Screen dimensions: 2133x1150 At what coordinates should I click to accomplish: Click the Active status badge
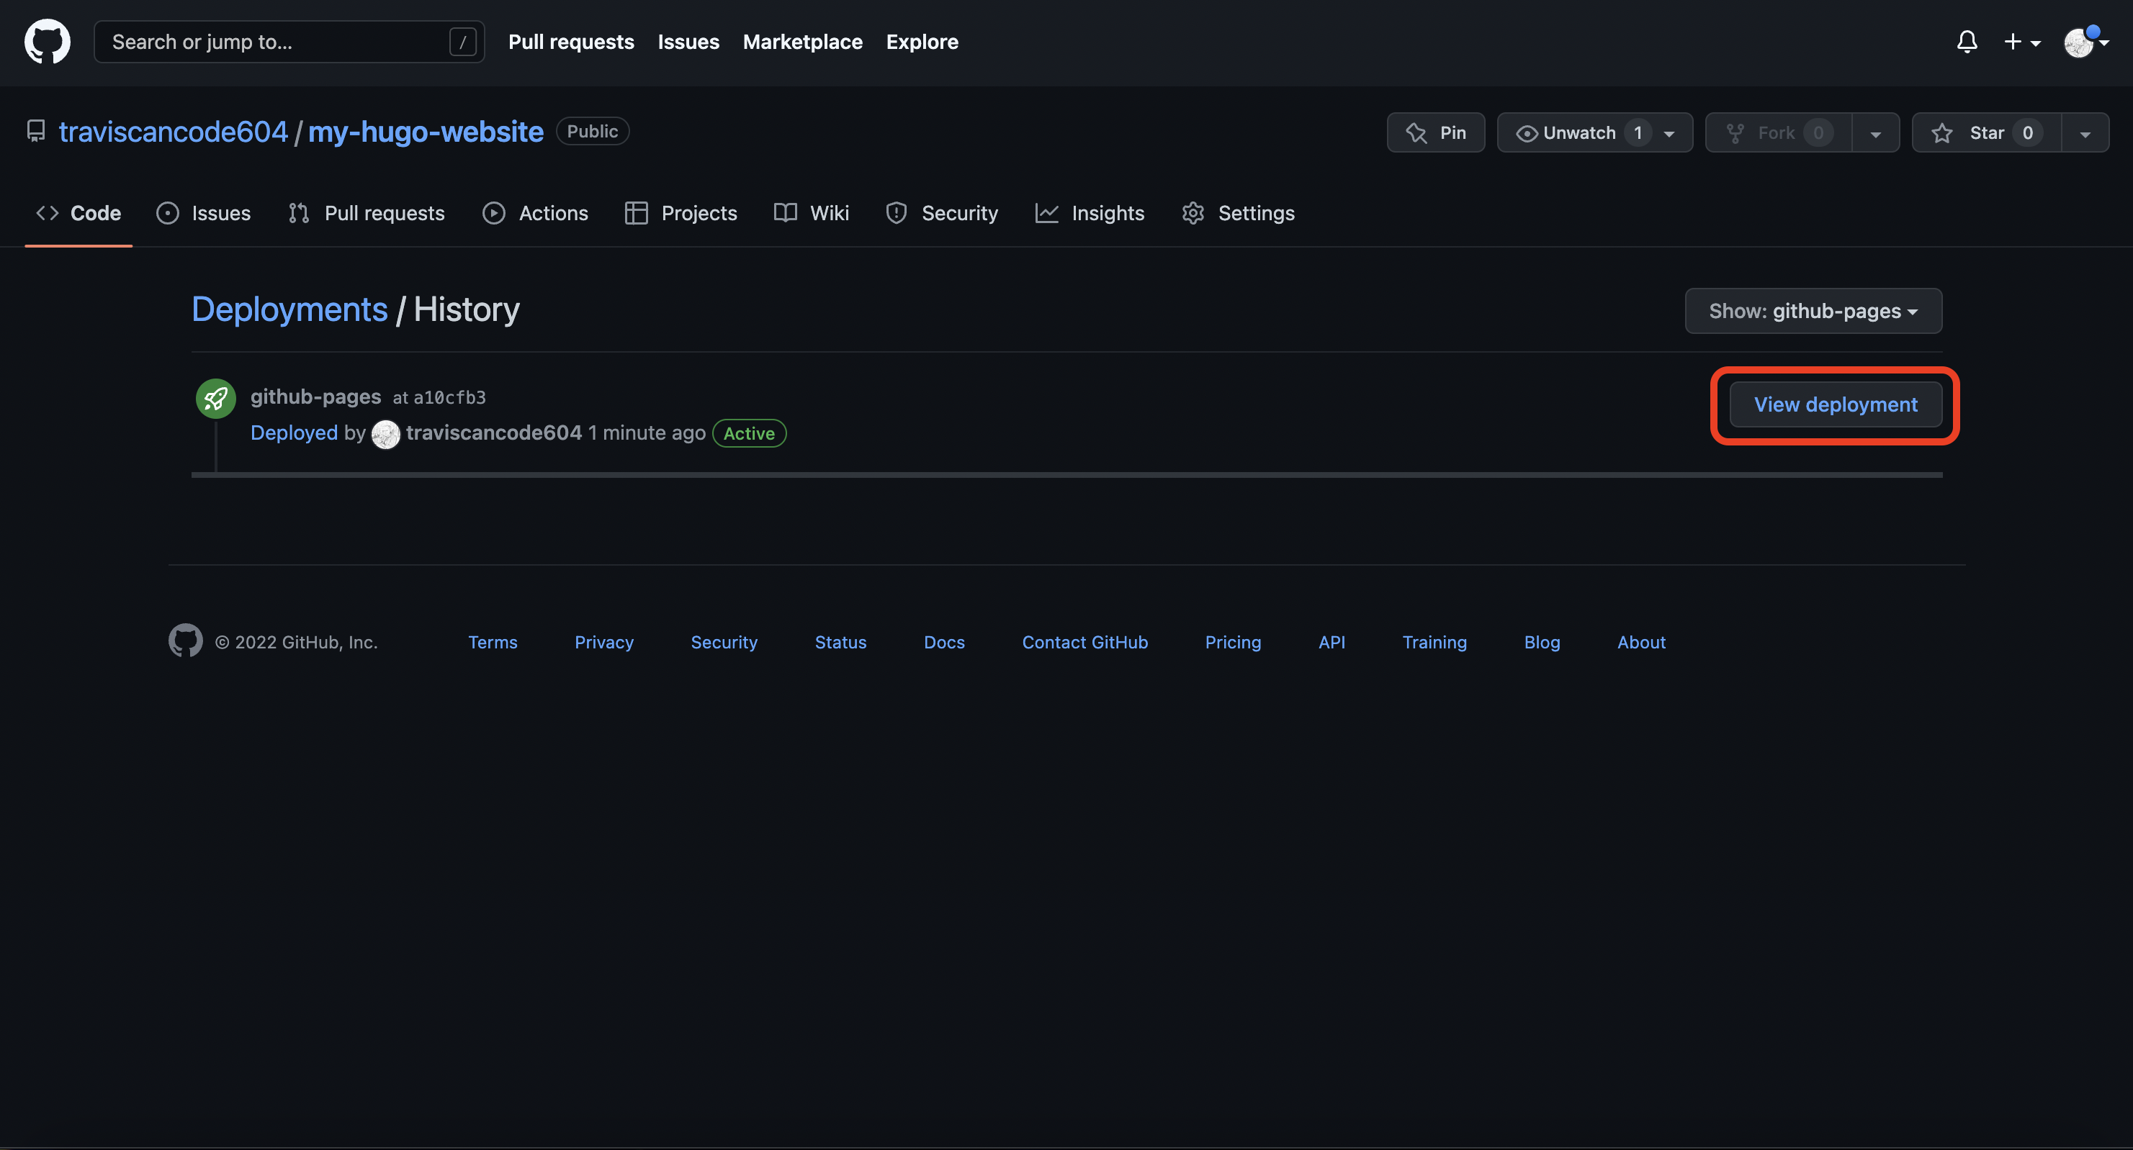coord(748,433)
